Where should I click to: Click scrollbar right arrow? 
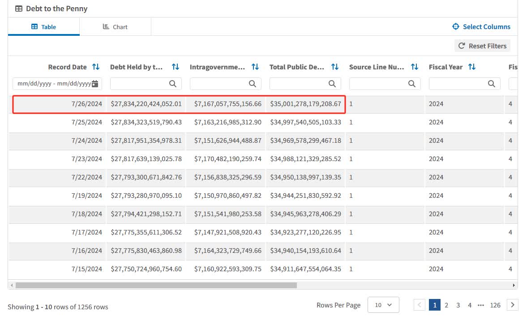[514, 285]
